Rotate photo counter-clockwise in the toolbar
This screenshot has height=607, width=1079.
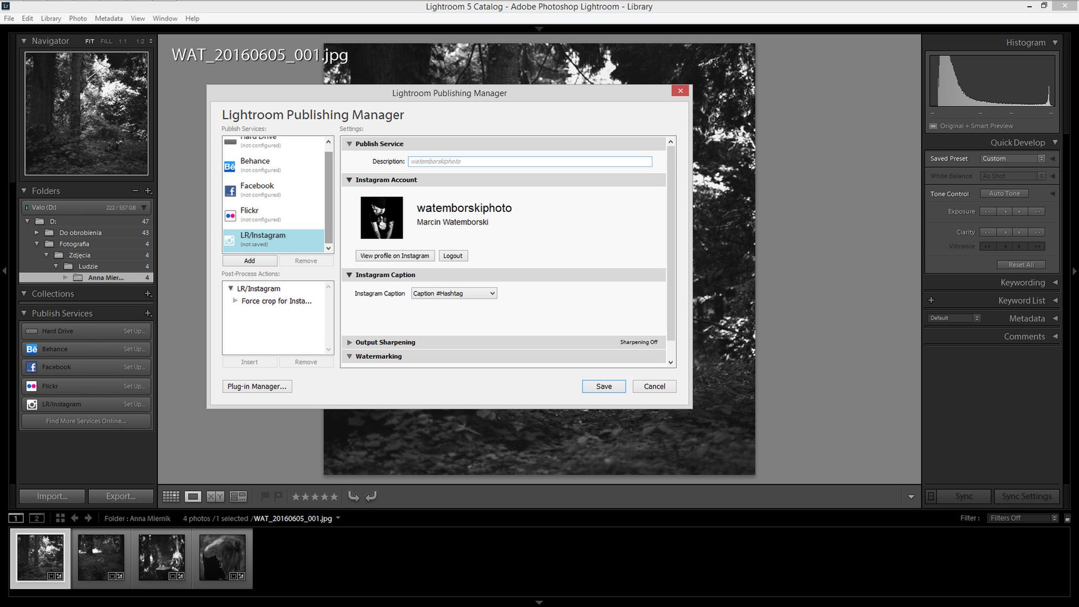pyautogui.click(x=354, y=496)
